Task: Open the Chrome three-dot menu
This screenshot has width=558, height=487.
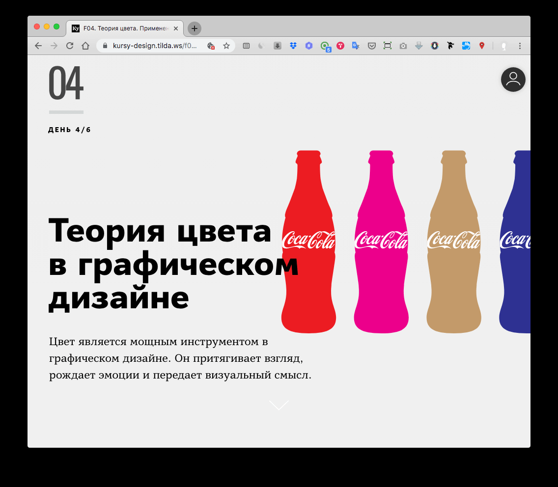Action: coord(520,46)
